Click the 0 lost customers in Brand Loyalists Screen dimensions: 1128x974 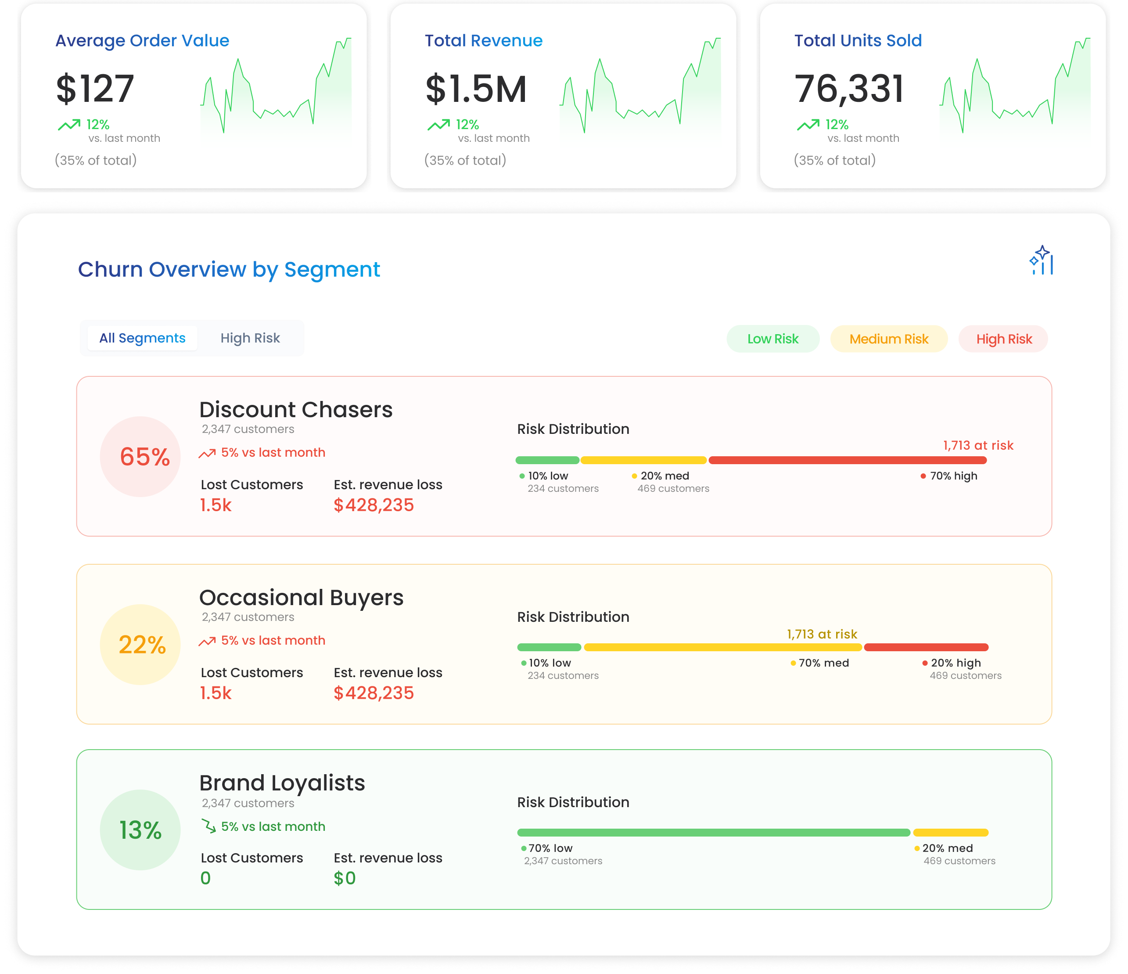coord(205,878)
